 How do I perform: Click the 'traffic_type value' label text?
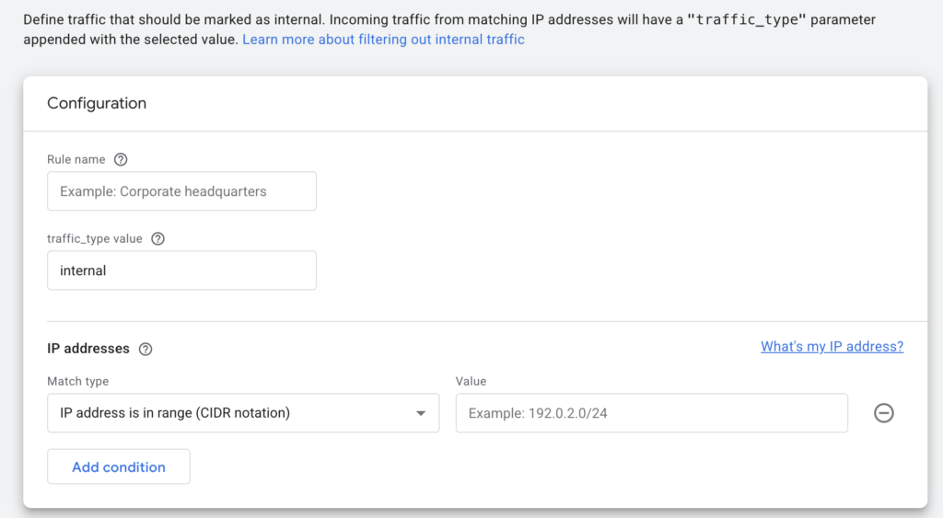coord(95,239)
